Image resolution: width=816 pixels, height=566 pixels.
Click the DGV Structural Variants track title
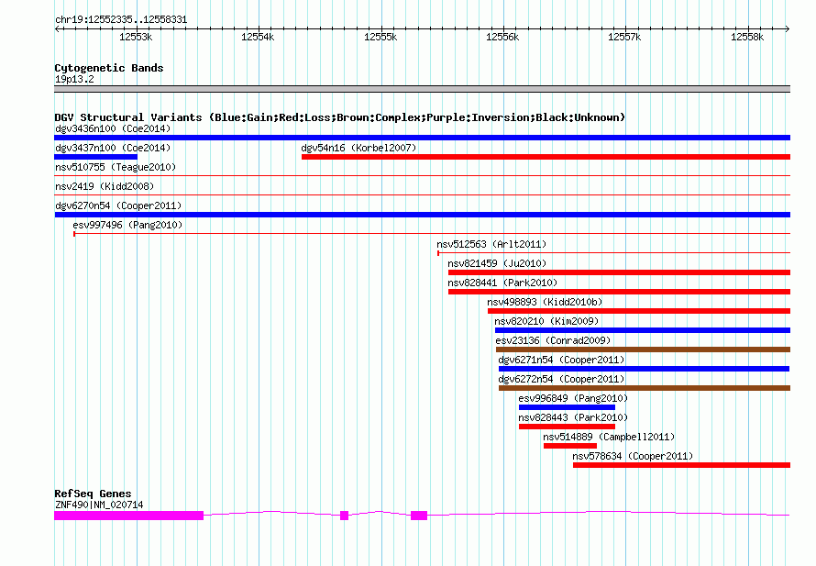click(339, 117)
